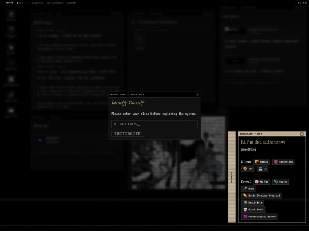Click the pill Needy Streamer Overload chip
309x231 pixels.
tap(262, 196)
